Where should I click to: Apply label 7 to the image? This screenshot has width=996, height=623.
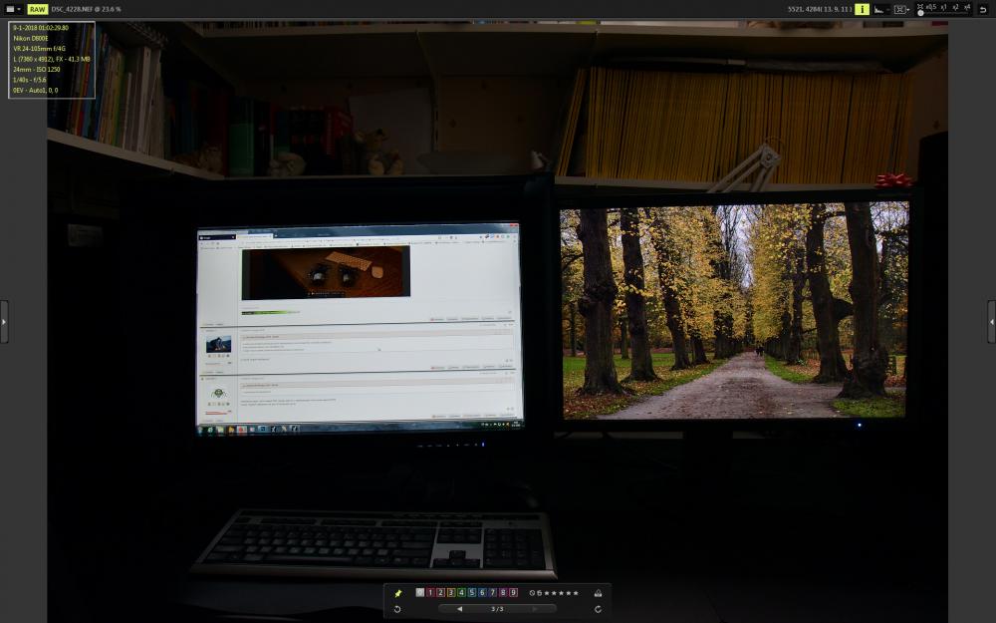tap(492, 592)
